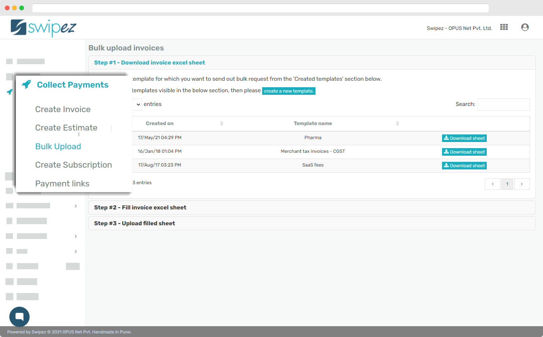
Task: Select Bulk Upload menu item
Action: (x=58, y=146)
